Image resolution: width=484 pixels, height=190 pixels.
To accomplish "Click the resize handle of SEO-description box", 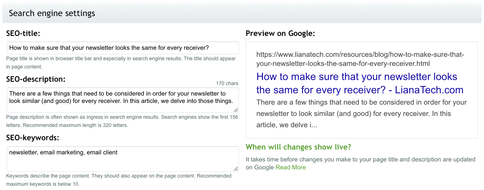I will coord(236,110).
